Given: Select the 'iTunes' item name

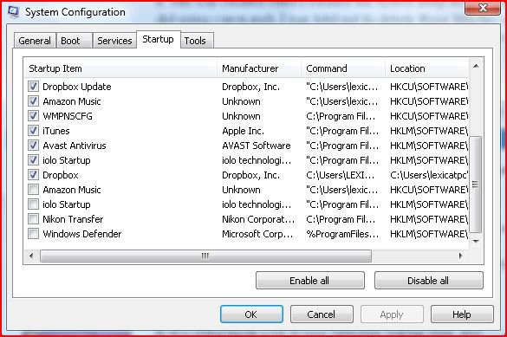Looking at the screenshot, I should click(x=56, y=131).
